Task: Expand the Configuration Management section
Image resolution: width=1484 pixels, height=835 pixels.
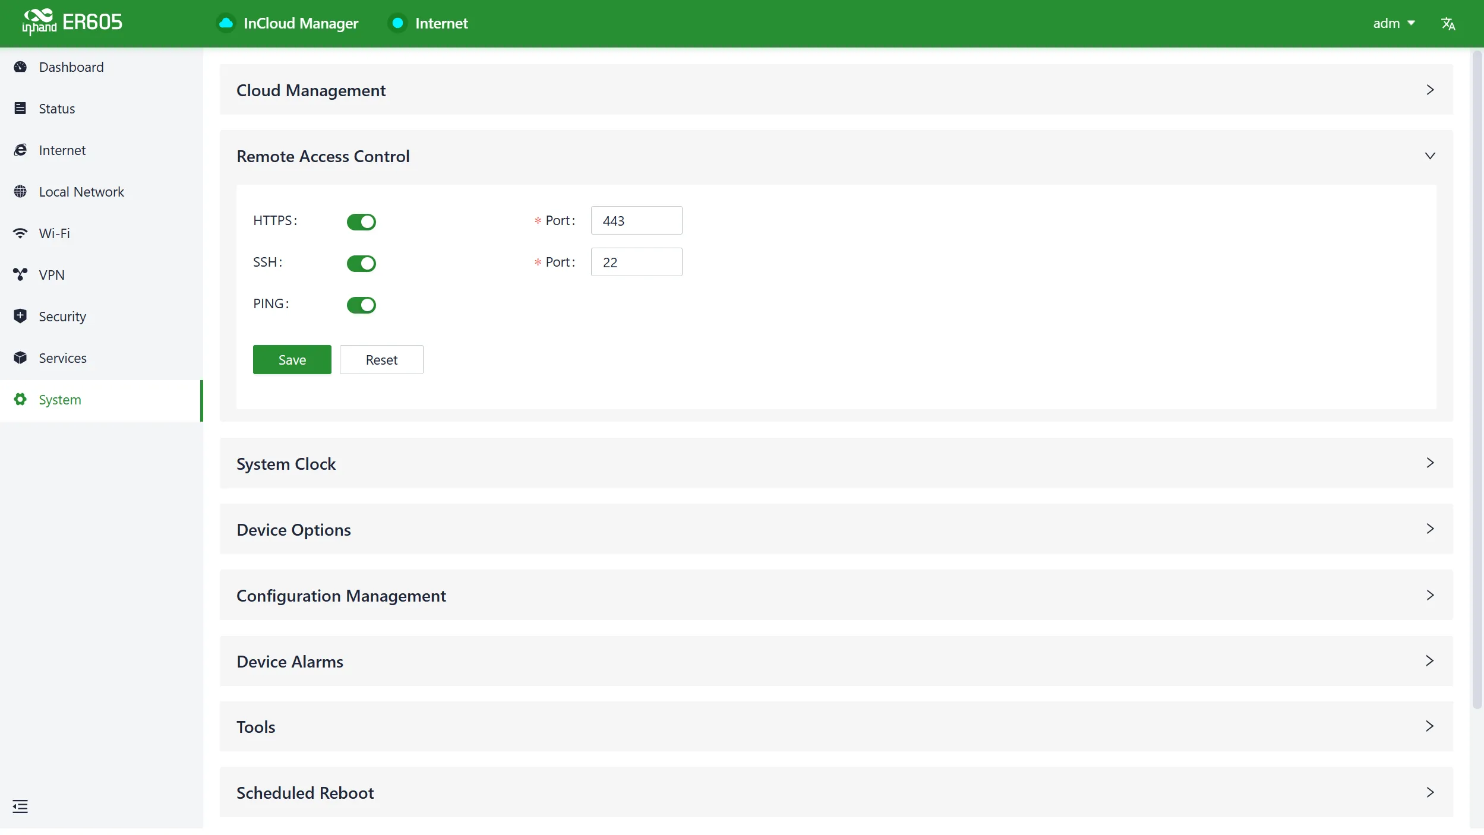Action: pos(836,595)
